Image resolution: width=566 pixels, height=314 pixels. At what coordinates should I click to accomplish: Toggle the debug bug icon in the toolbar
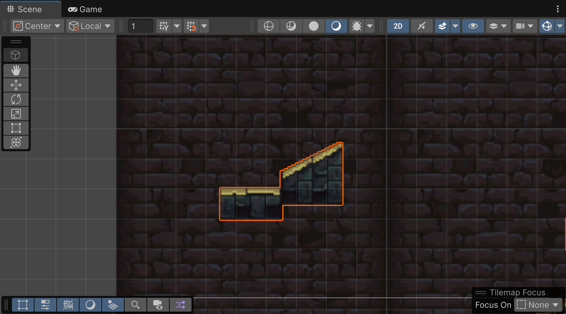(x=357, y=26)
